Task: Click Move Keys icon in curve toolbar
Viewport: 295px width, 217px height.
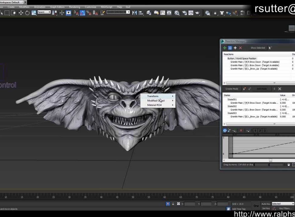Action: point(225,131)
